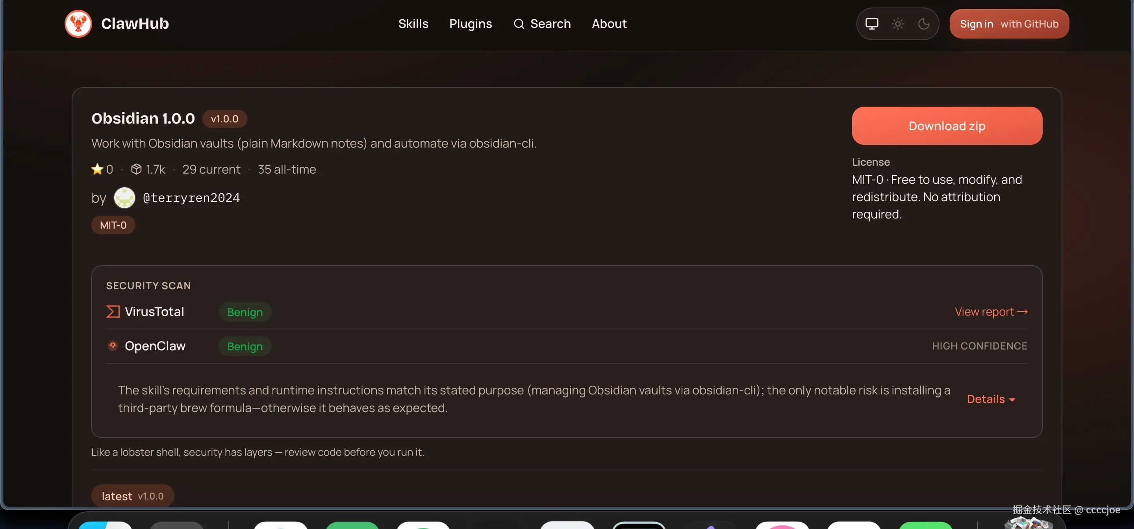This screenshot has height=529, width=1134.
Task: Switch to system theme monitor toggle
Action: click(x=872, y=24)
